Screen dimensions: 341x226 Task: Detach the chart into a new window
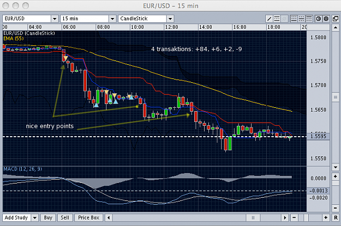(x=336, y=19)
